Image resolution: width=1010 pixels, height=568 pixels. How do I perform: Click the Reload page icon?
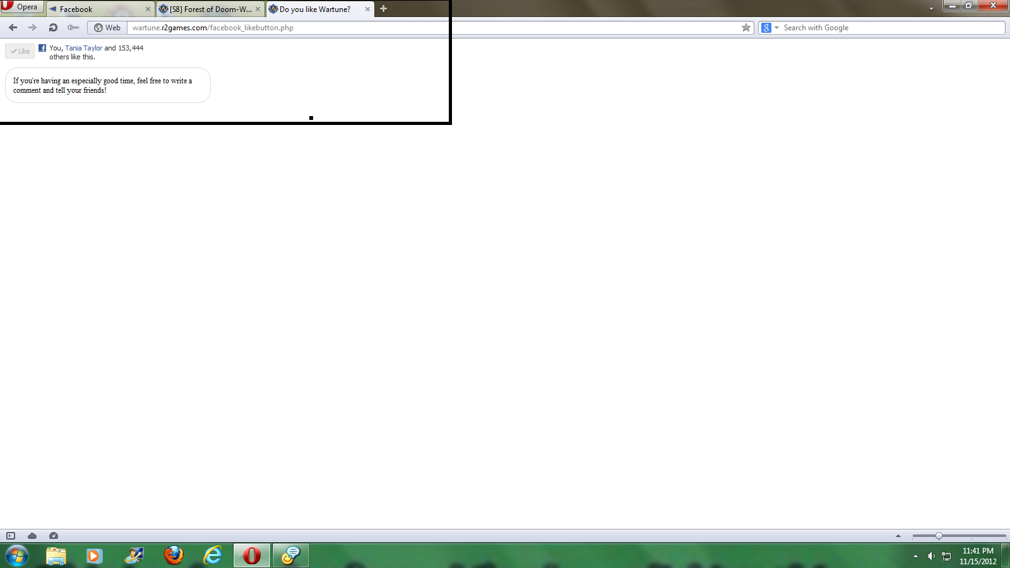[53, 28]
